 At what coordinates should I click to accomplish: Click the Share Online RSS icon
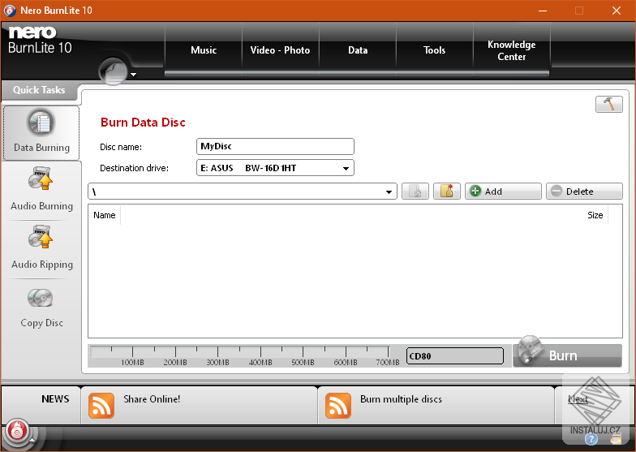(101, 406)
